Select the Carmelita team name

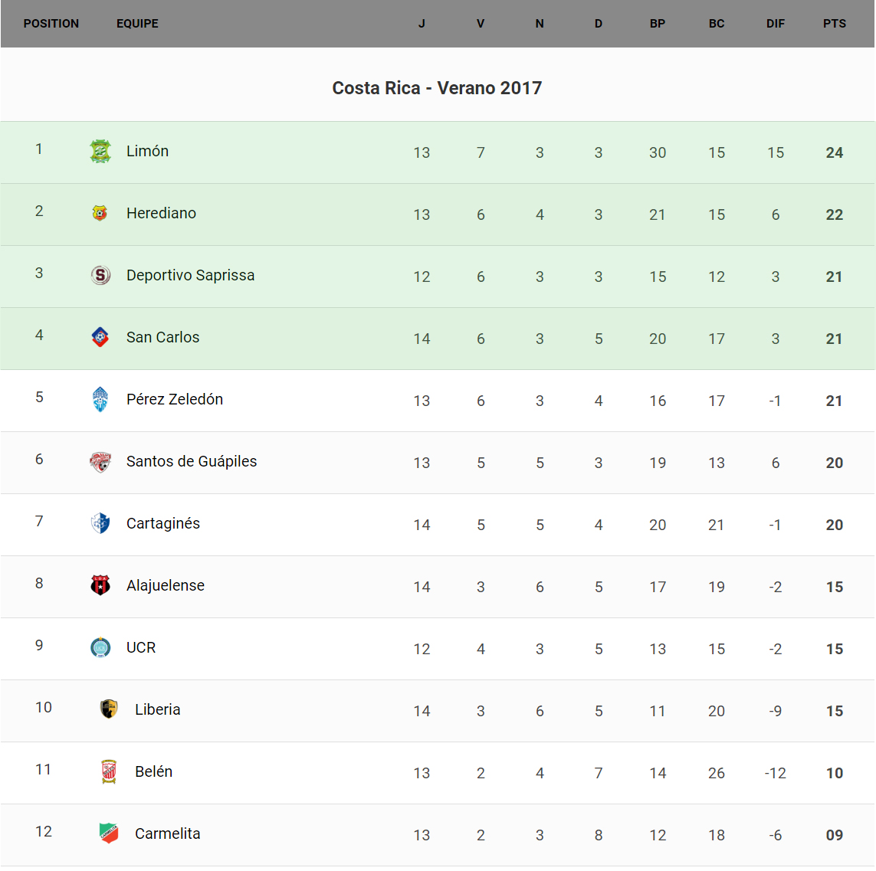click(167, 834)
